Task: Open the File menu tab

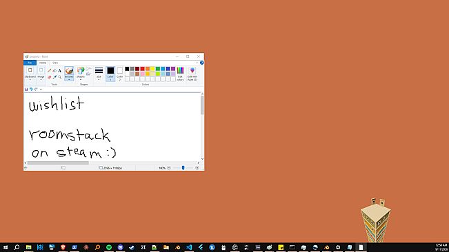Action: 30,63
